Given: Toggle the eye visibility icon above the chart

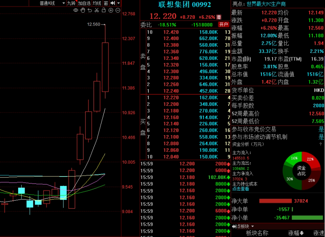Looking at the screenshot, I should (75, 10).
